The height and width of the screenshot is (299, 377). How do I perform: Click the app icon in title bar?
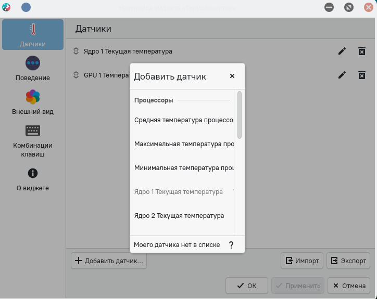(x=6, y=7)
